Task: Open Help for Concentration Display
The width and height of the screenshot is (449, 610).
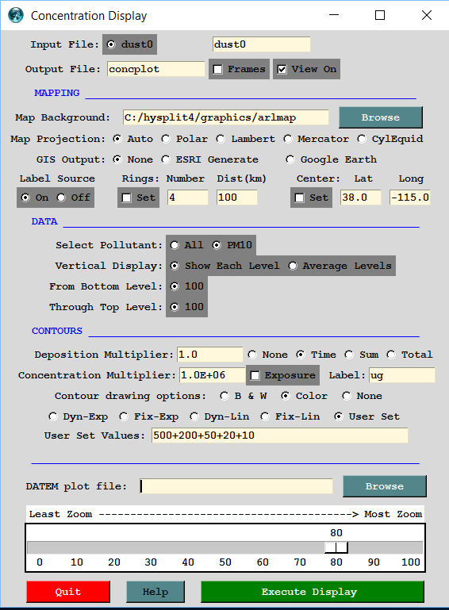Action: (155, 592)
